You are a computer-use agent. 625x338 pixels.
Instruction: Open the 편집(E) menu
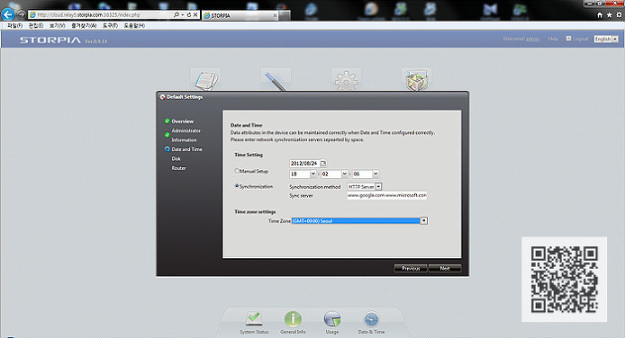click(36, 25)
